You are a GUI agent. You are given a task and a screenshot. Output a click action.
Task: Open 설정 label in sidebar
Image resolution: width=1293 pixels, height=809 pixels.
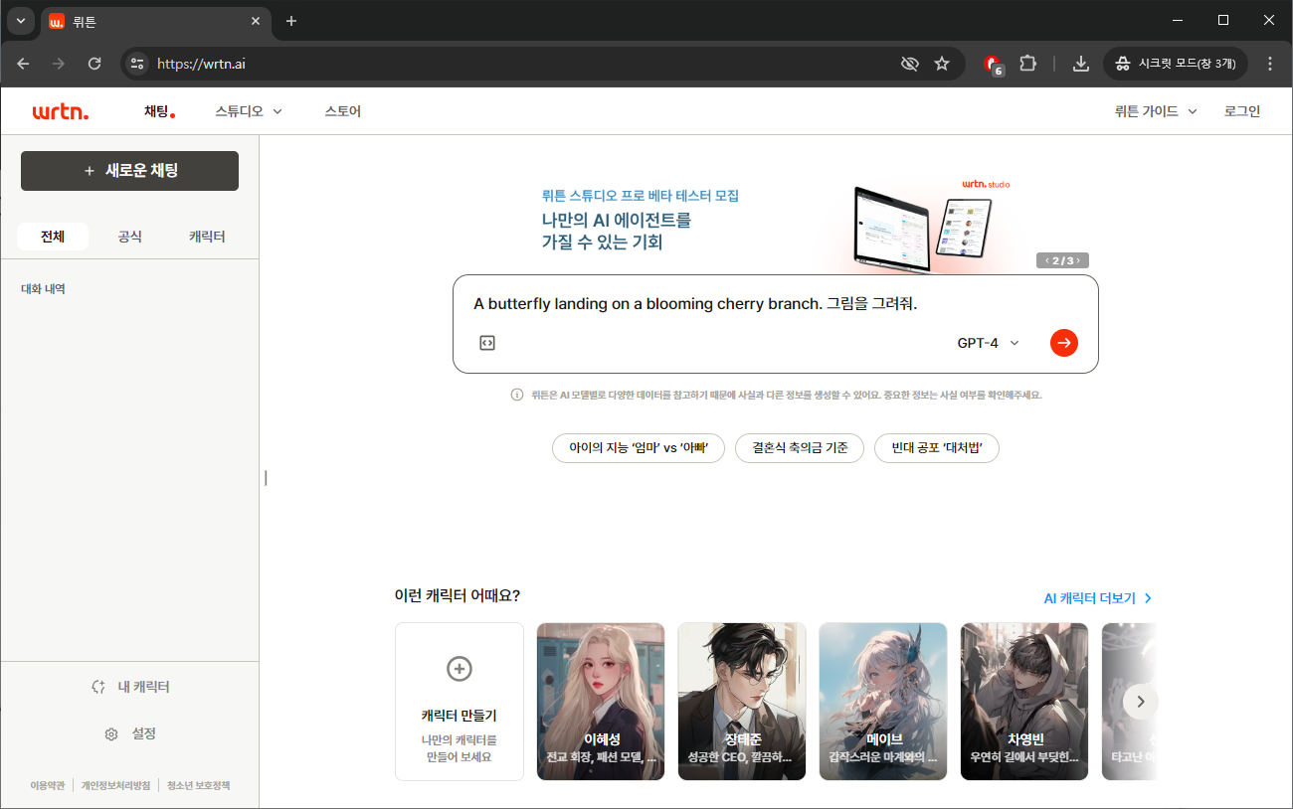pos(144,734)
